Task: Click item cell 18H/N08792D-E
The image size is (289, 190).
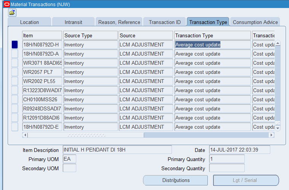Action: (42, 127)
